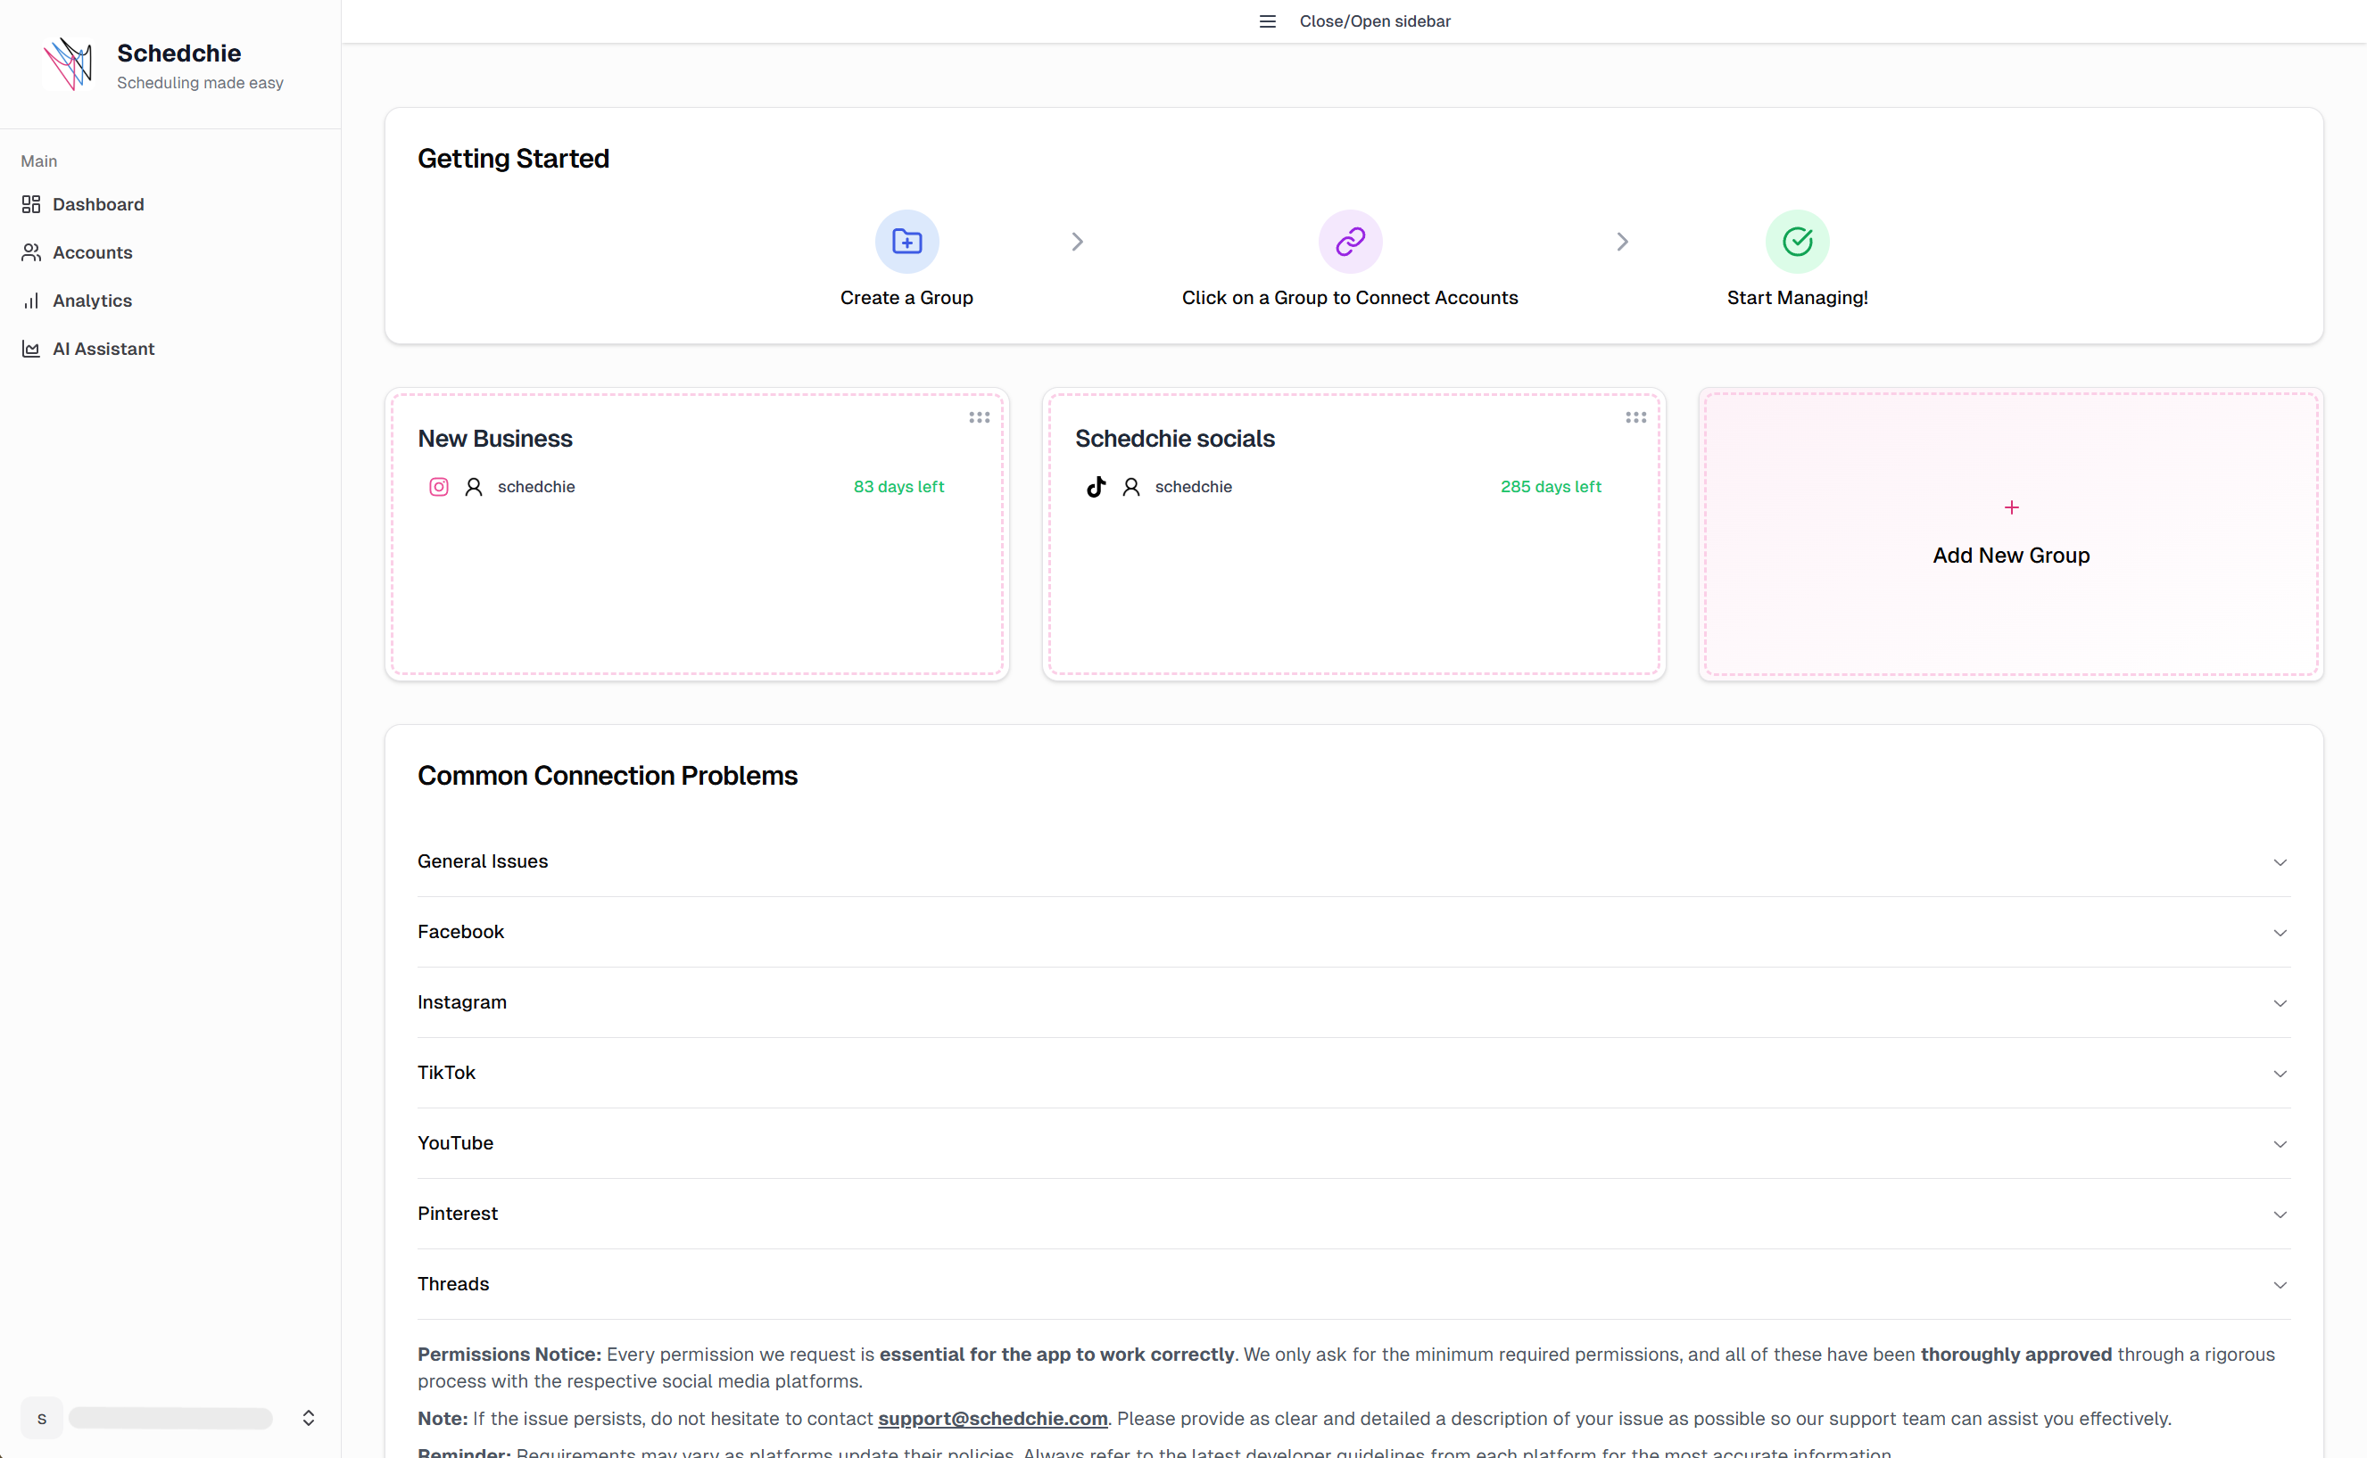Click schedchie account name in Schedchie socials
The image size is (2367, 1458).
(1193, 487)
